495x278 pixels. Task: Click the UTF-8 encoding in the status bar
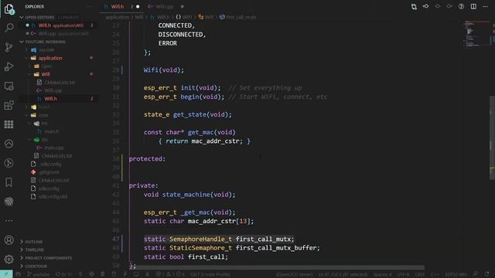[x=403, y=274]
